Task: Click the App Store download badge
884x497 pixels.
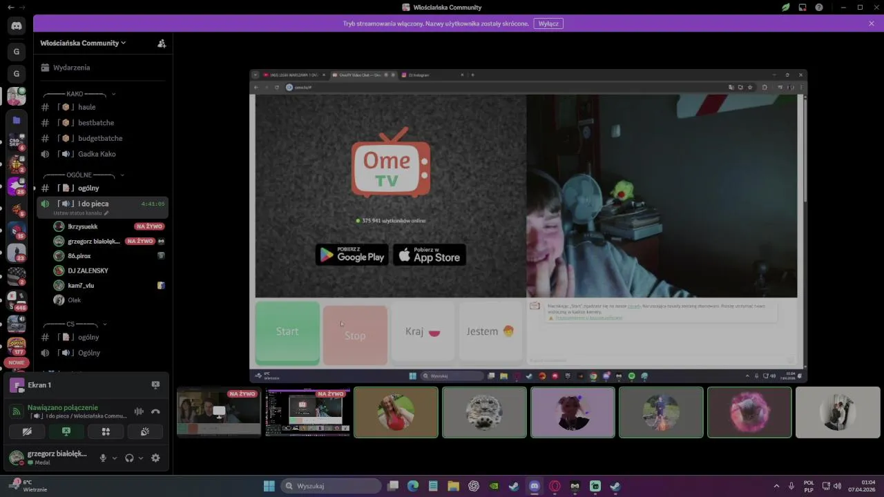Action: [x=430, y=255]
